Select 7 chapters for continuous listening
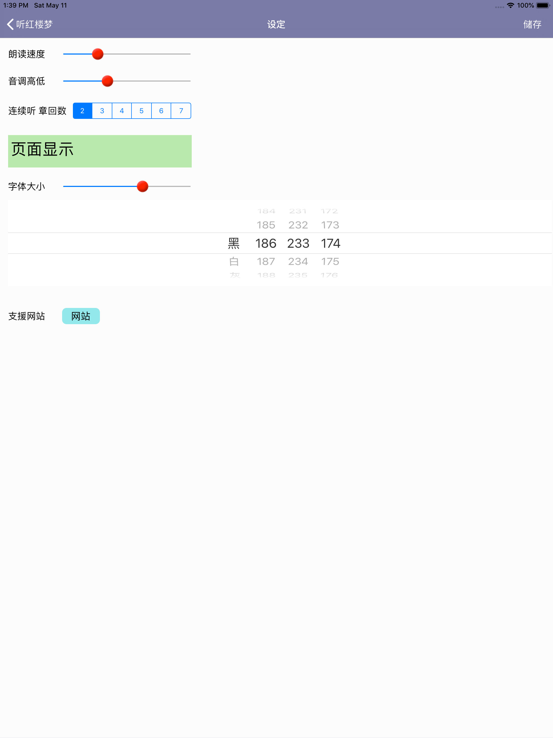 [x=181, y=110]
